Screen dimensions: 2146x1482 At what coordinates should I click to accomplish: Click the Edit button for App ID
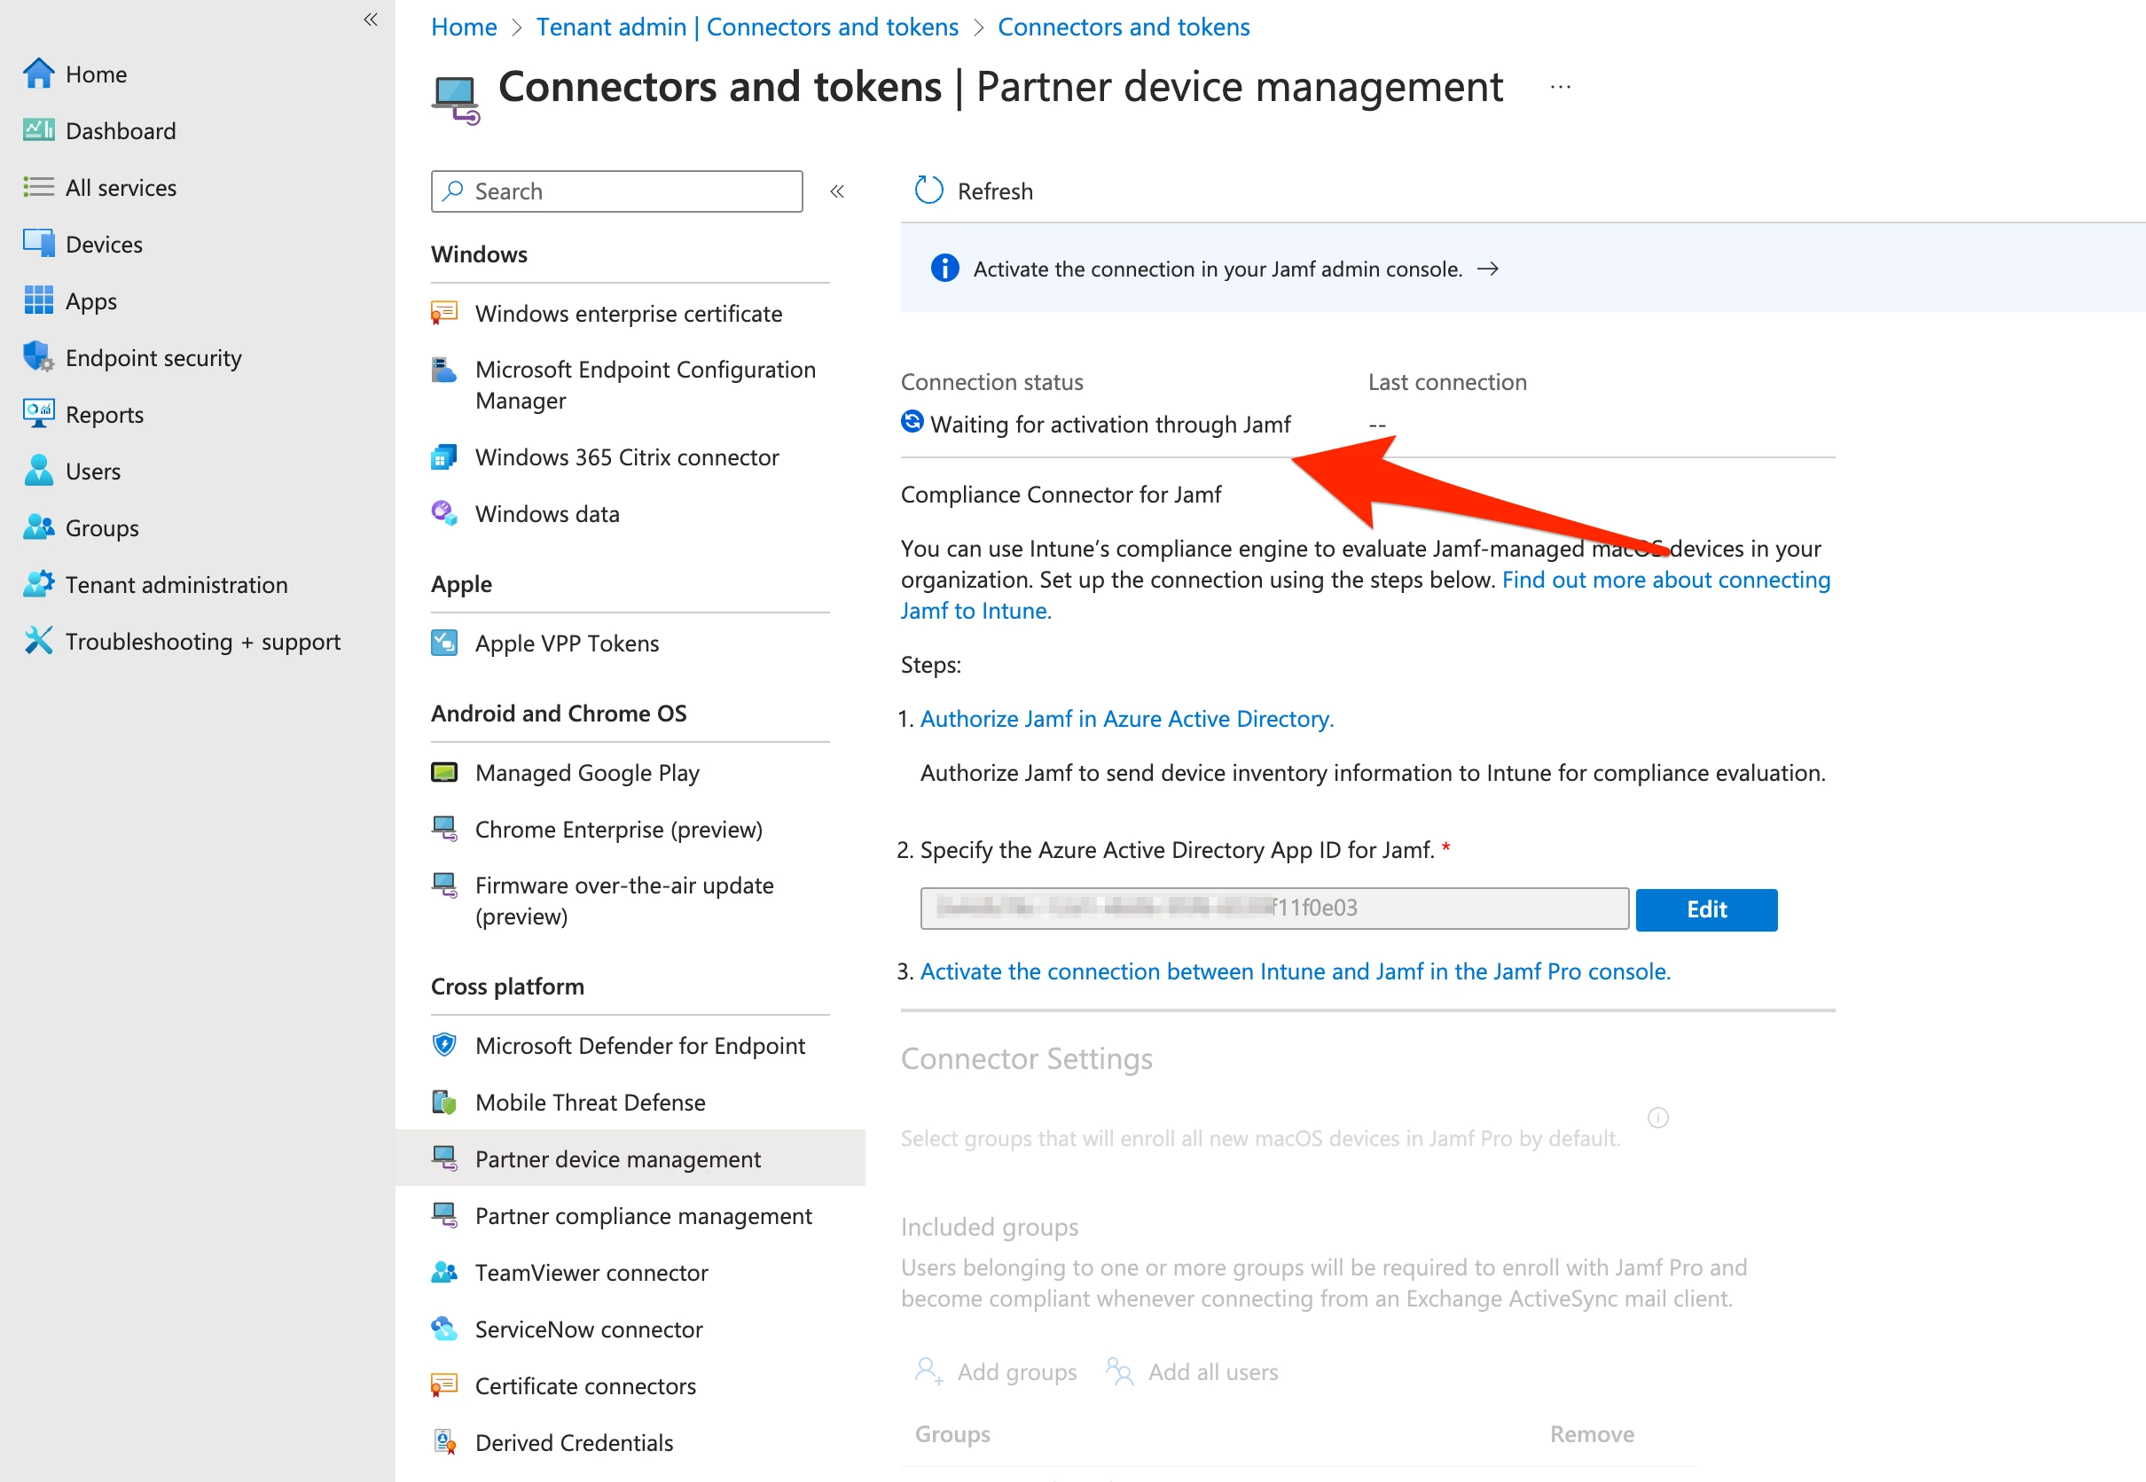coord(1705,909)
